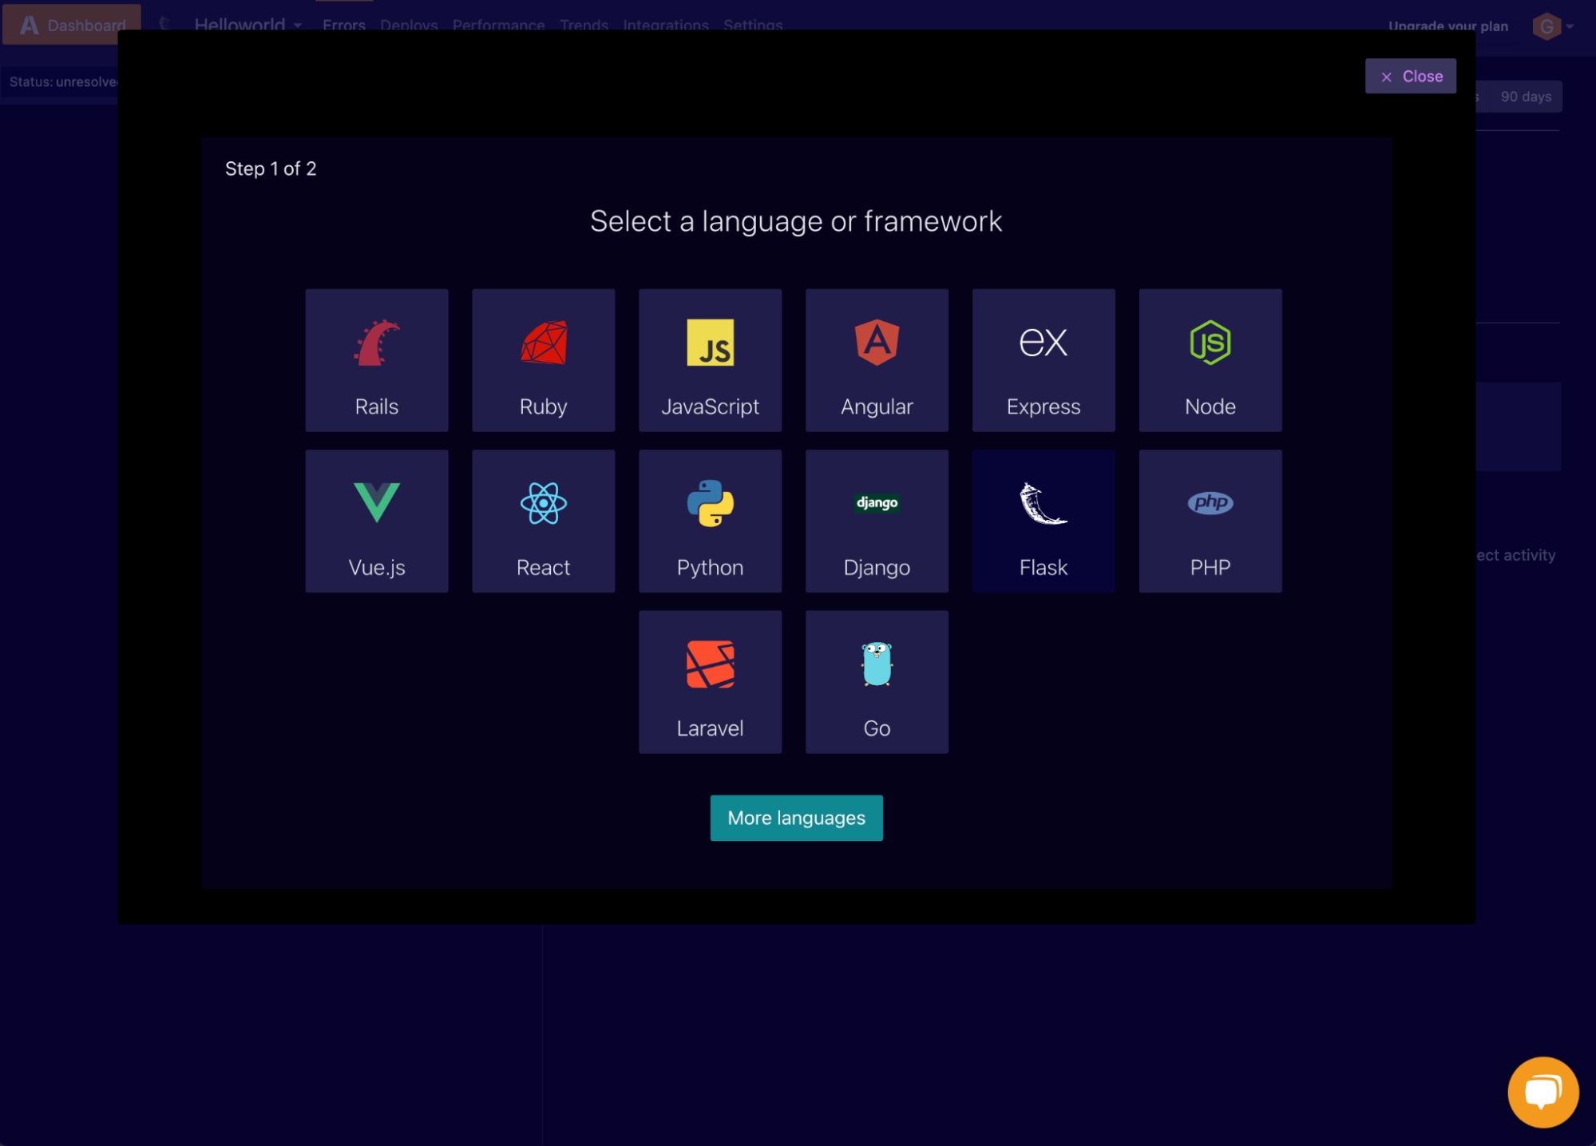Select the Django framework tile
This screenshot has width=1596, height=1146.
pyautogui.click(x=877, y=521)
